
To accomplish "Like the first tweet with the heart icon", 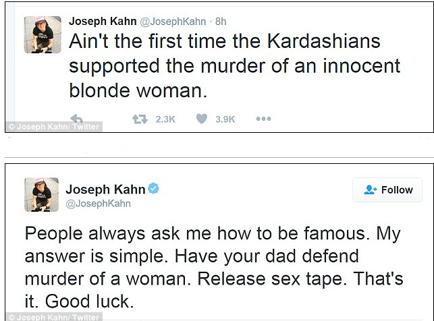I will coord(200,119).
